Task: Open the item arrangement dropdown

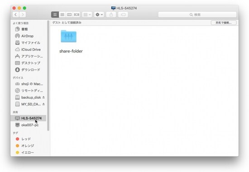Action: coord(87,14)
